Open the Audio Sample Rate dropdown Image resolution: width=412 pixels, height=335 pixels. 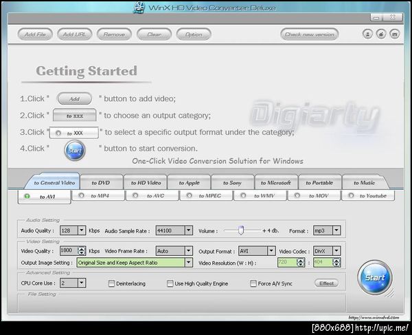188,230
